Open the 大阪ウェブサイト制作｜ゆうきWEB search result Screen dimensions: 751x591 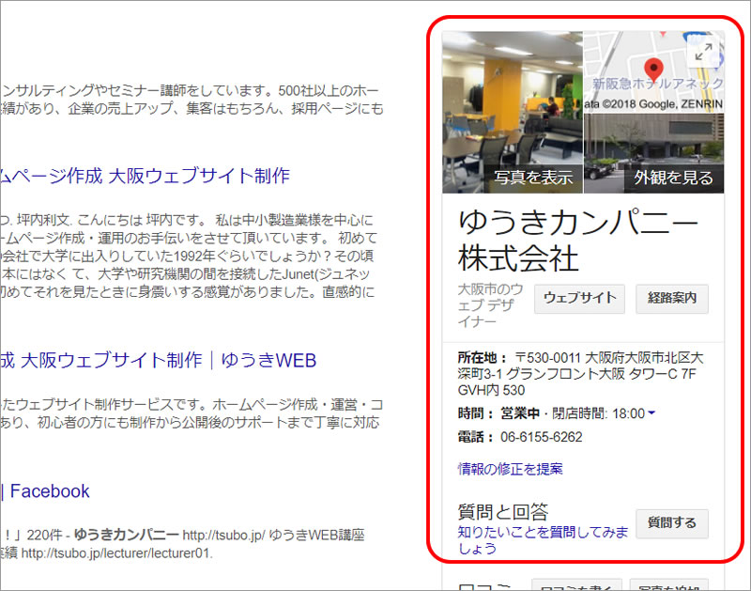tap(158, 361)
